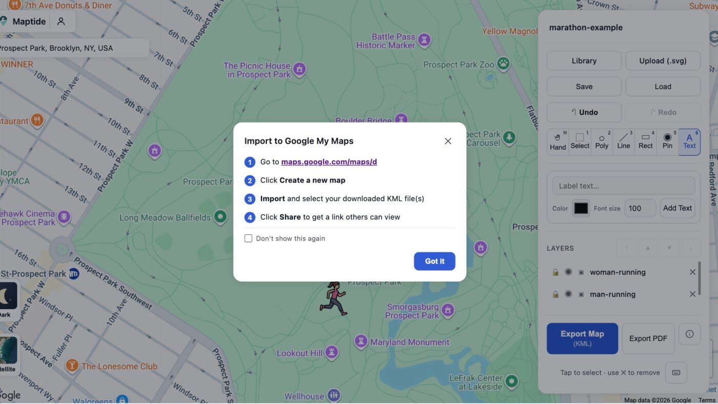Viewport: 718px width, 404px height.
Task: Check Don't show this again
Action: tap(248, 238)
